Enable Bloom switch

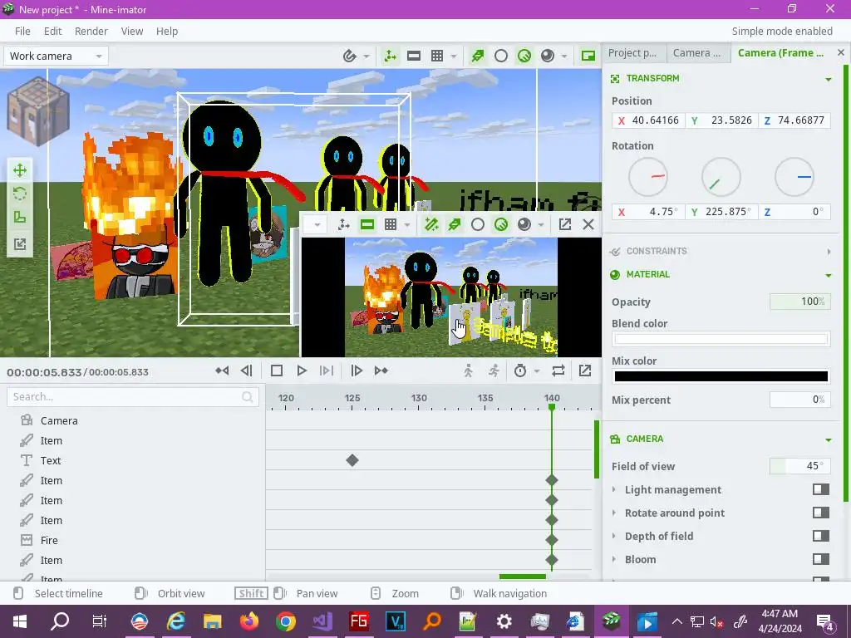tap(821, 559)
